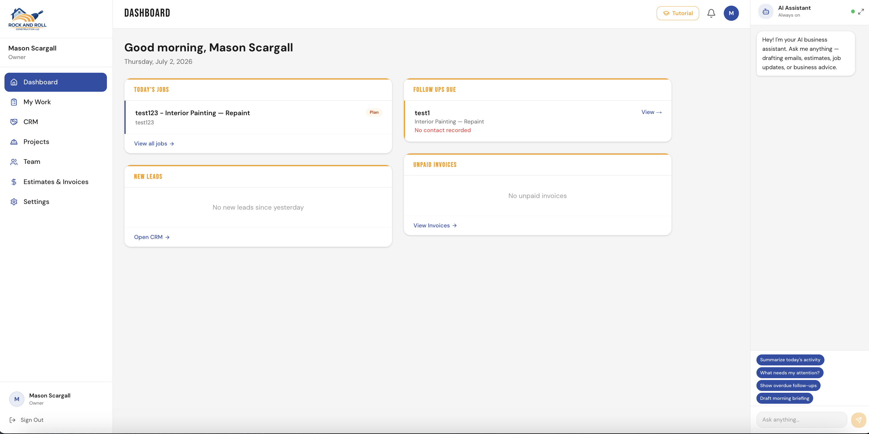The image size is (869, 434).
Task: Follow the View all jobs link
Action: click(154, 144)
